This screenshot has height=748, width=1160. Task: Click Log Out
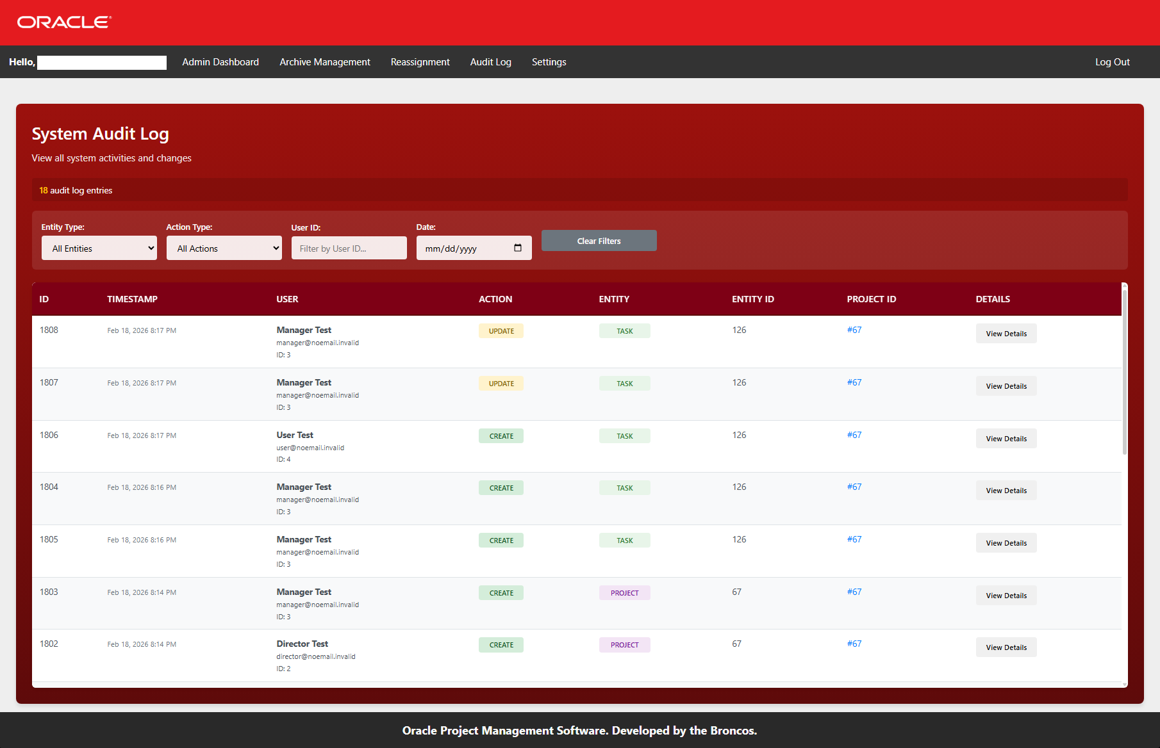click(x=1112, y=62)
